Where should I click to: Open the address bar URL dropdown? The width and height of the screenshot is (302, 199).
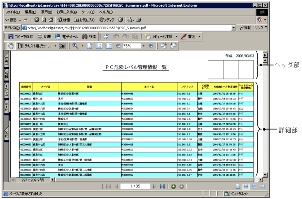point(234,28)
